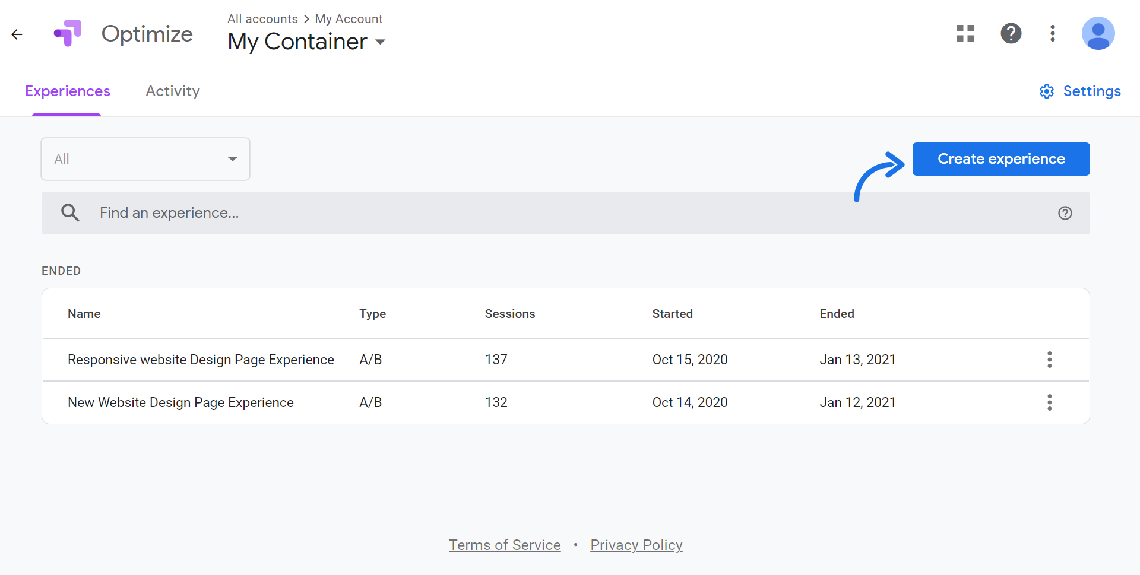Click the 137 sessions value

tap(496, 360)
